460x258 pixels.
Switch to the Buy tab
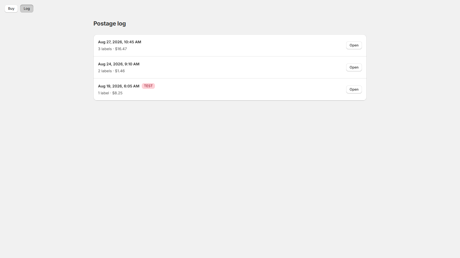[x=11, y=9]
